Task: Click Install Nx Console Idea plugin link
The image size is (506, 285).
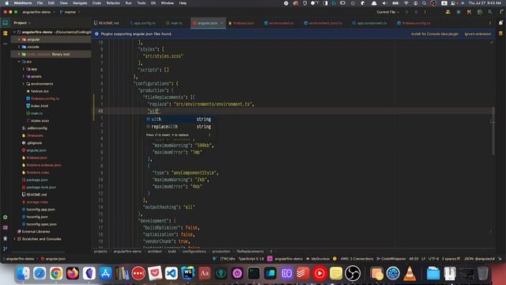Action: click(434, 34)
